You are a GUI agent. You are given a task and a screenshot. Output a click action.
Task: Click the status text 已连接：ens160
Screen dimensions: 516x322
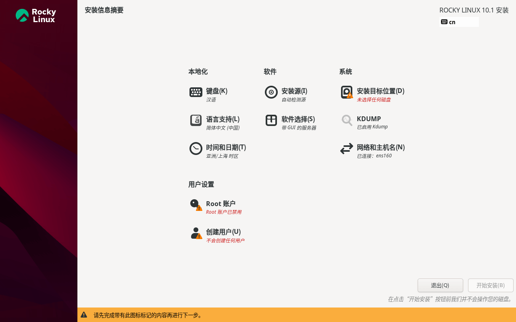click(x=374, y=156)
